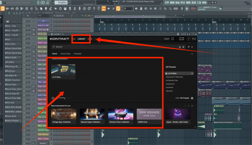252x145 pixels.
Task: Click the Kontakt 7 channel button
Action: (x=43, y=143)
